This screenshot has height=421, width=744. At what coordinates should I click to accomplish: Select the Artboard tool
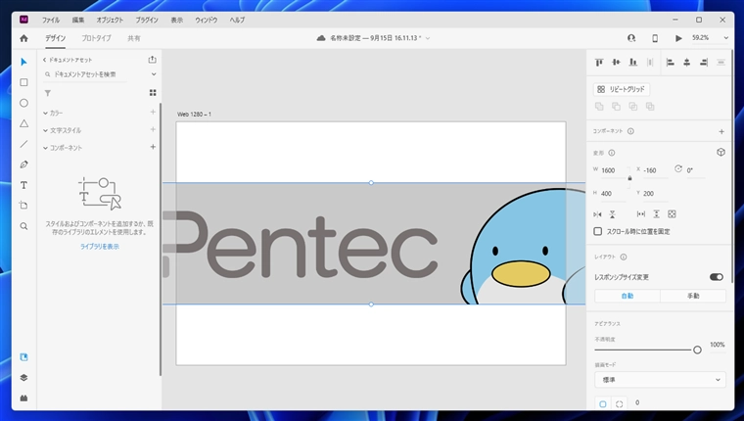click(x=23, y=206)
